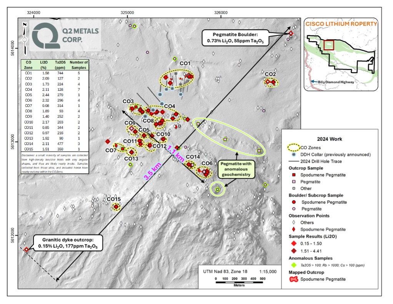Click the boulder Pegmatite pink circle symbol
The height and width of the screenshot is (304, 393).
294,209
